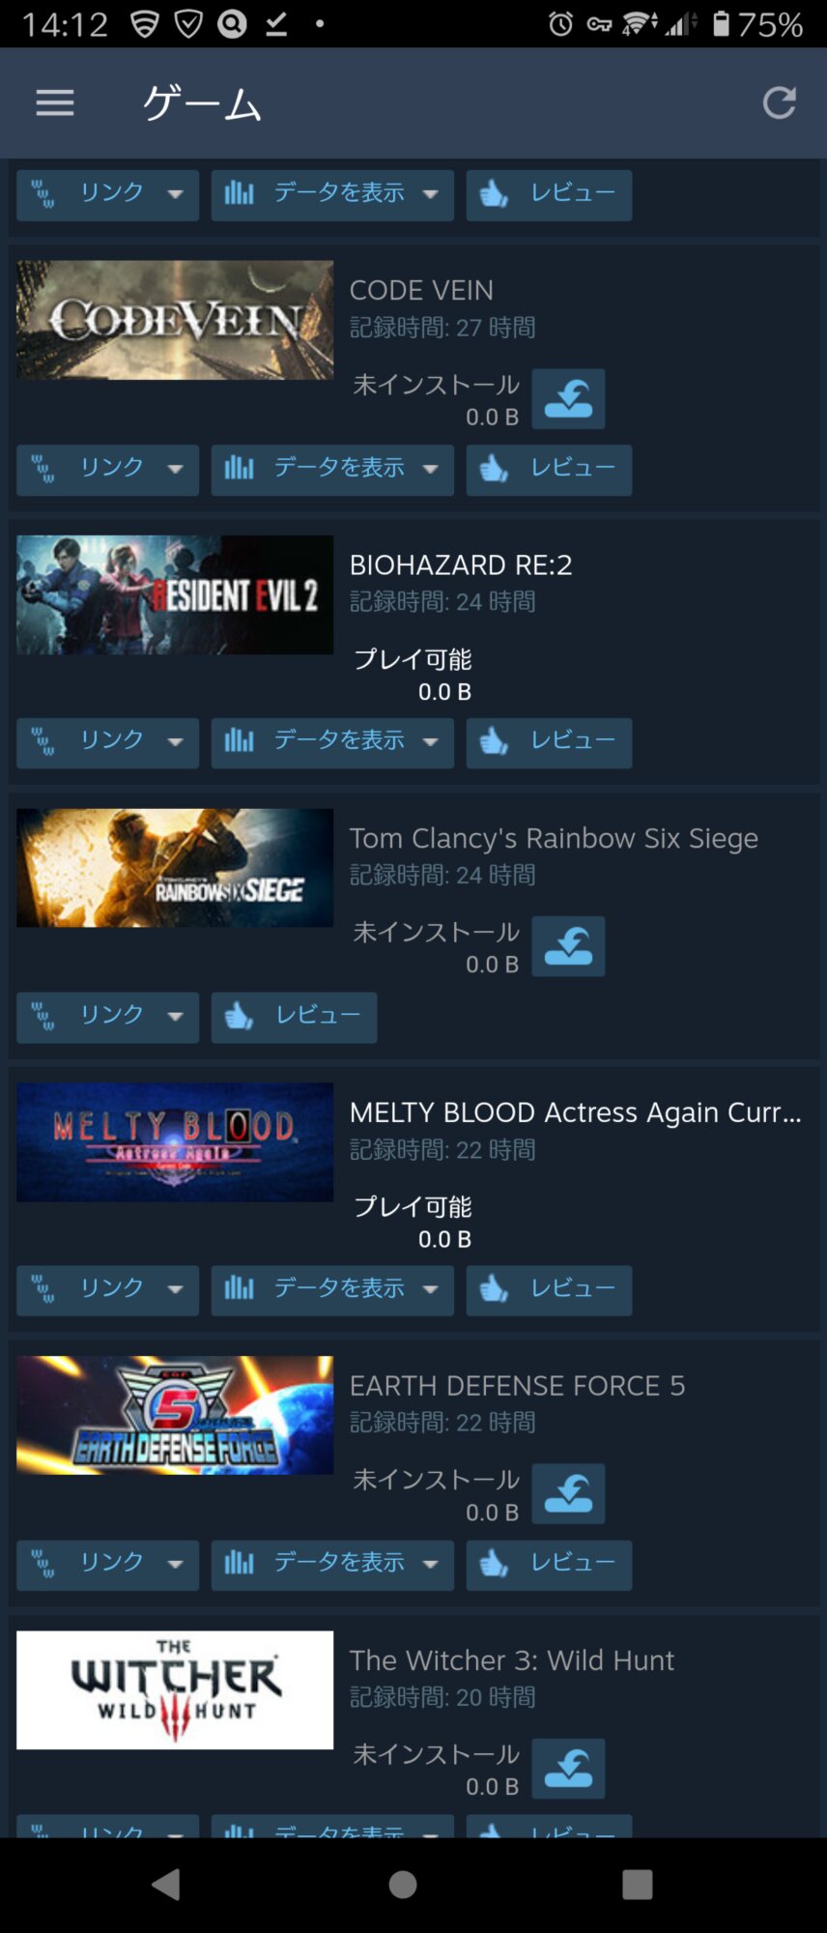Tap the Android back navigation button
Image resolution: width=827 pixels, height=1933 pixels.
point(166,1884)
